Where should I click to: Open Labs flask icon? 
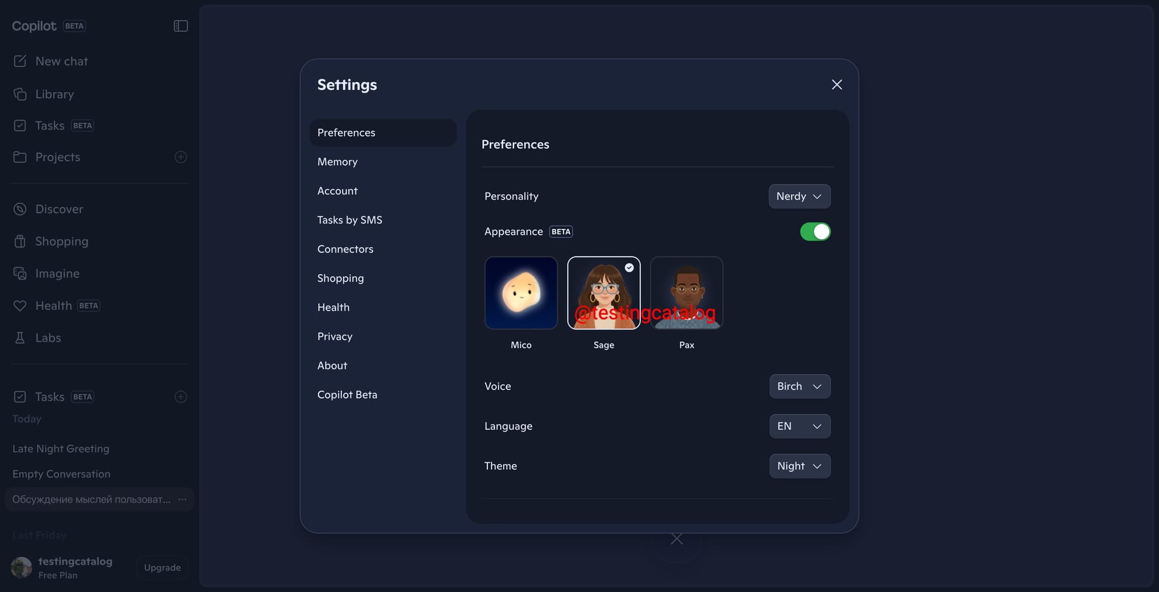pos(20,338)
